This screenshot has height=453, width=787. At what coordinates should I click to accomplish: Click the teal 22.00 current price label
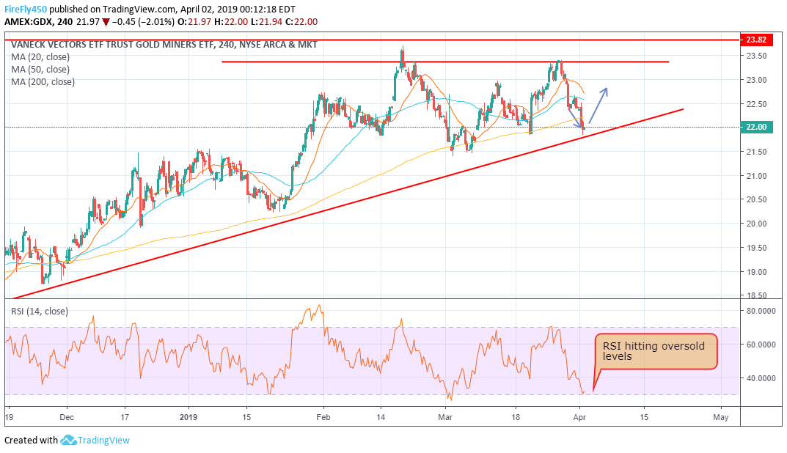point(756,127)
